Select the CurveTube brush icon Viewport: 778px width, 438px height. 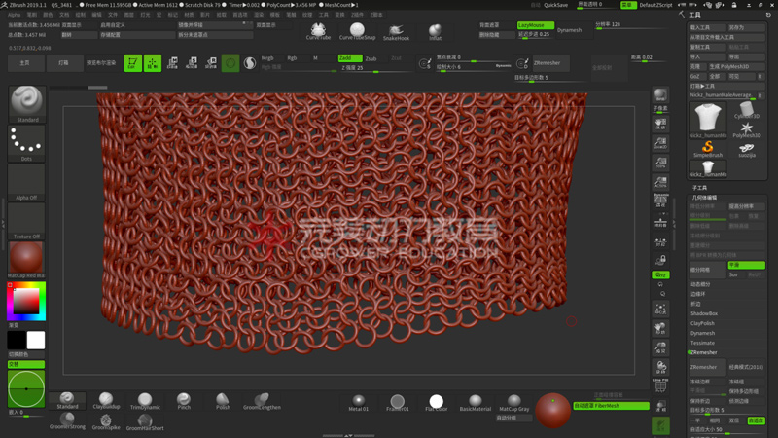318,29
